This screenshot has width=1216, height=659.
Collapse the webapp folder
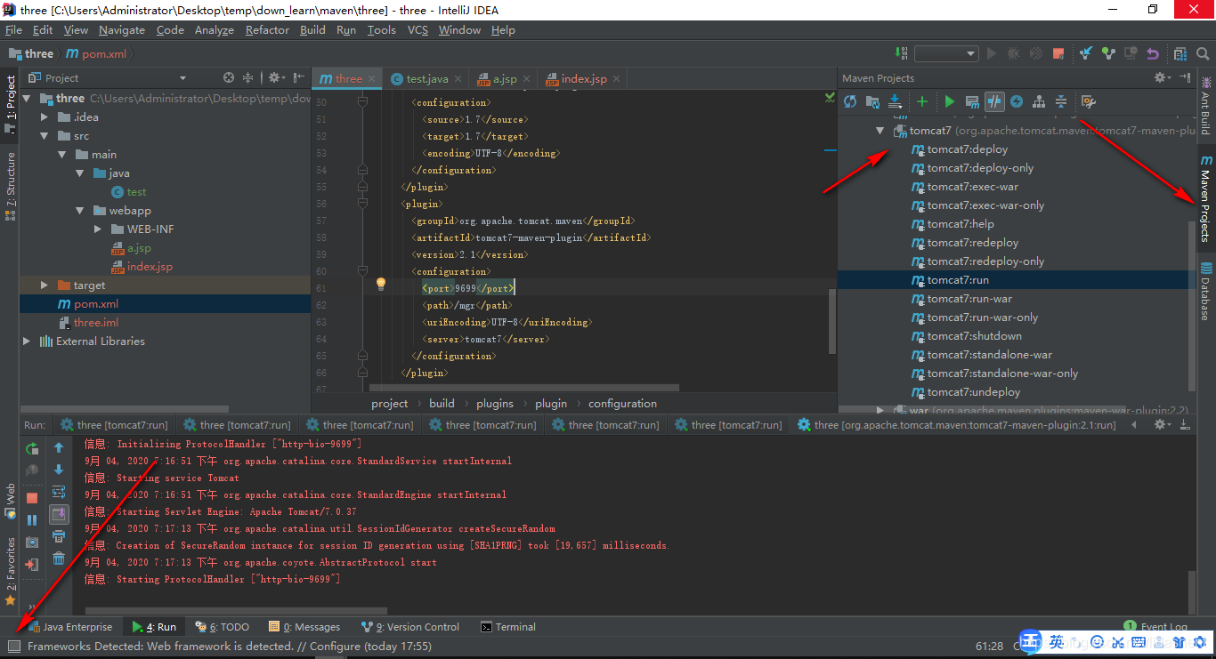(79, 211)
